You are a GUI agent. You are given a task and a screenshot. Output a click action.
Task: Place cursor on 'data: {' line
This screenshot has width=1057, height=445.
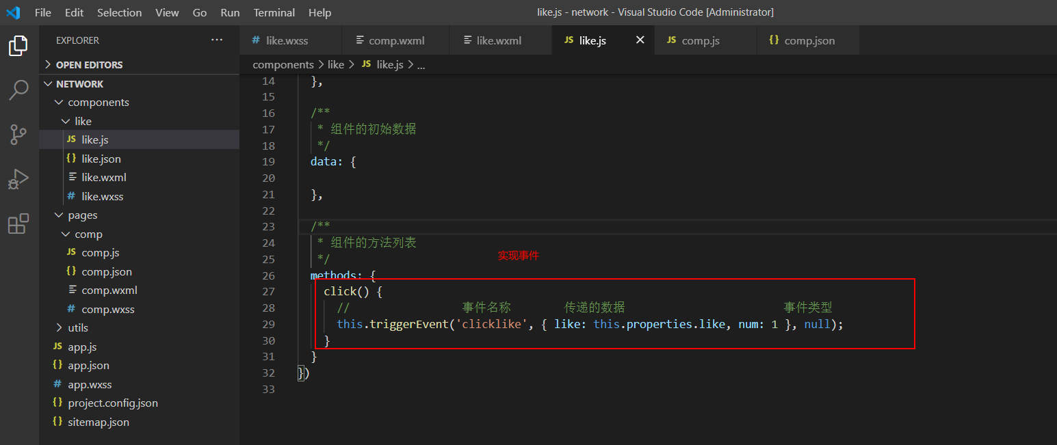pyautogui.click(x=333, y=161)
